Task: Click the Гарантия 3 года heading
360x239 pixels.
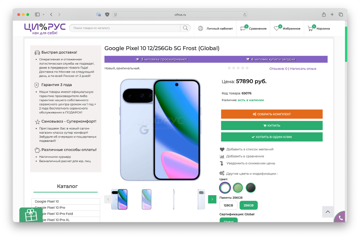Action: [56, 85]
